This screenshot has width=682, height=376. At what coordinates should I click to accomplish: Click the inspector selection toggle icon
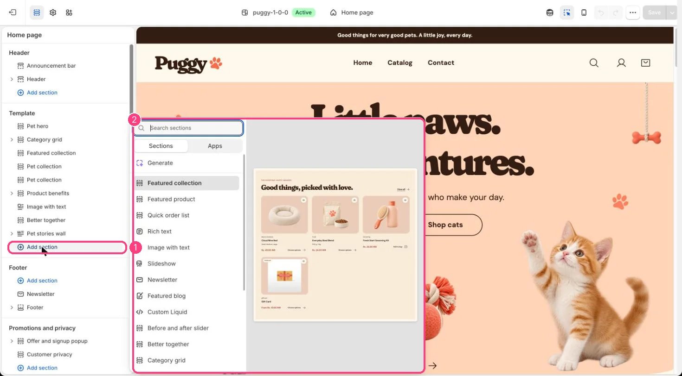click(x=567, y=13)
